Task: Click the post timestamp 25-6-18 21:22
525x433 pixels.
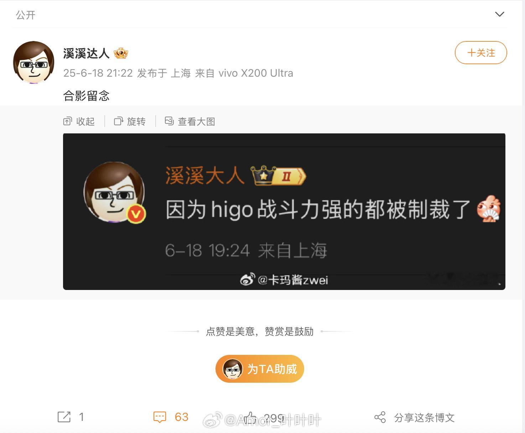Action: pyautogui.click(x=98, y=73)
